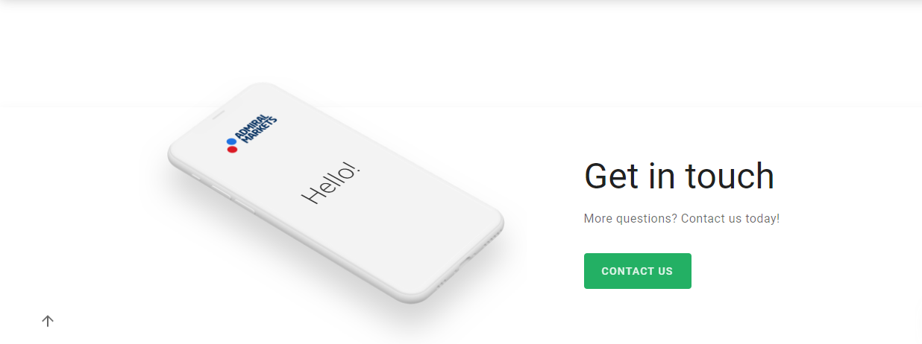
Task: Click the MARKETS word in logo
Action: (259, 136)
